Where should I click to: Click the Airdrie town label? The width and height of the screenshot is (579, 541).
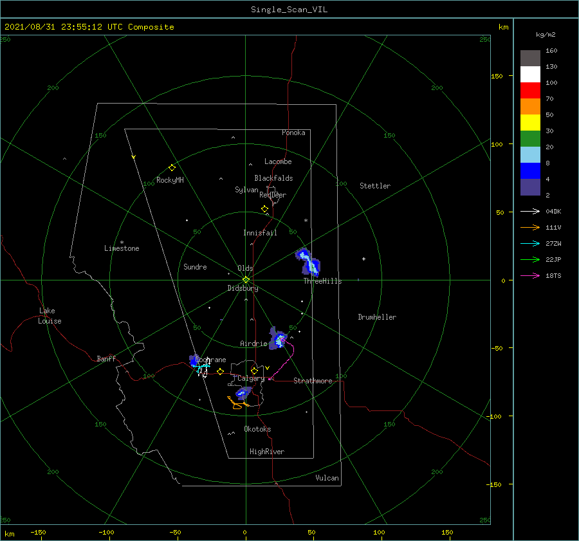point(253,344)
